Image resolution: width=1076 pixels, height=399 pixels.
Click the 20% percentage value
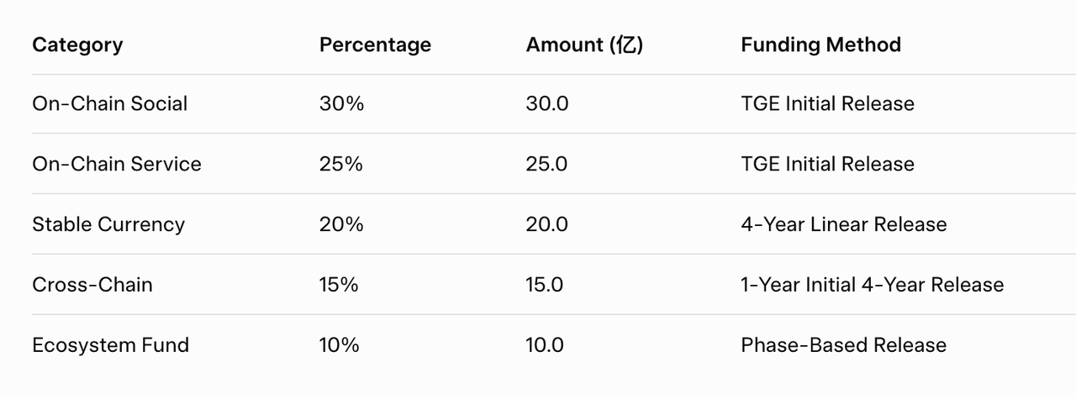coord(341,225)
